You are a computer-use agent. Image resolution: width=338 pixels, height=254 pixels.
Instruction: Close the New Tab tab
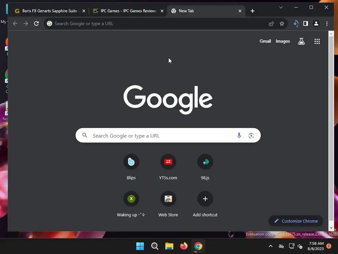click(x=240, y=11)
